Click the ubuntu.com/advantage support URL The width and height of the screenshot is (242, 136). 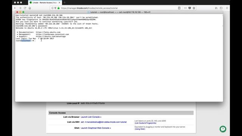[51, 37]
